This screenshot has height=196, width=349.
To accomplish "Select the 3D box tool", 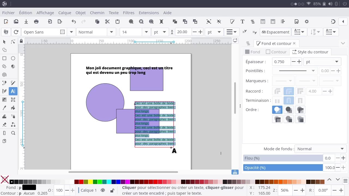I will [x=13, y=66].
